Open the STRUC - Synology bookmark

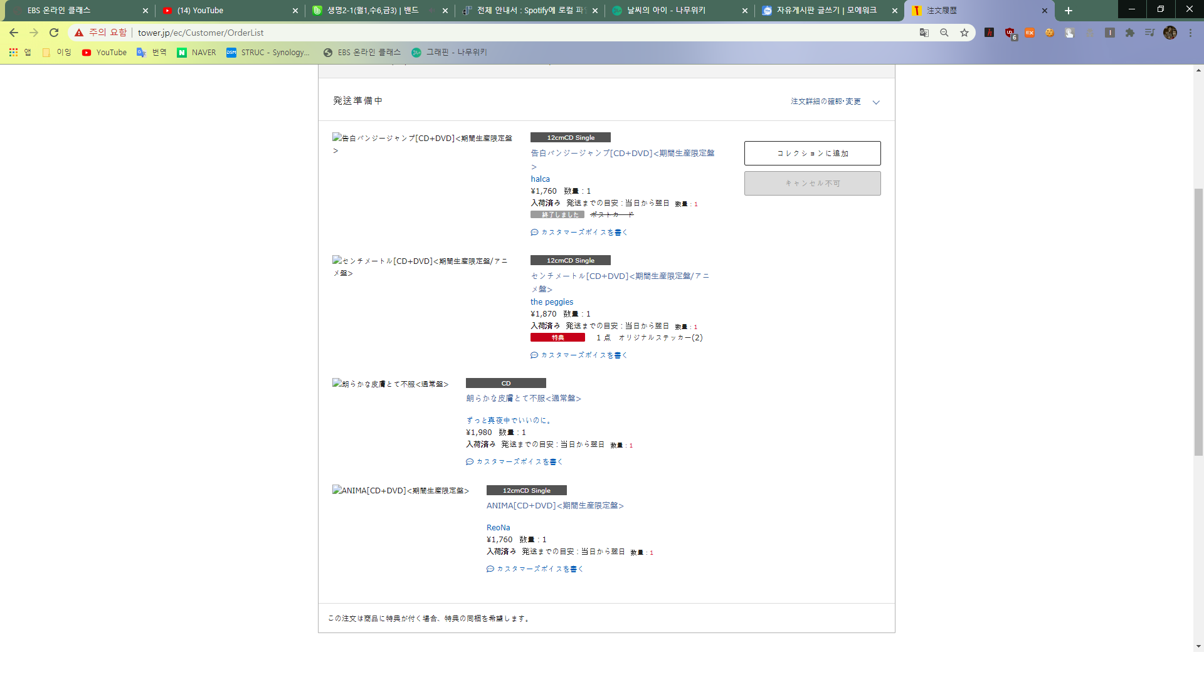click(x=268, y=53)
